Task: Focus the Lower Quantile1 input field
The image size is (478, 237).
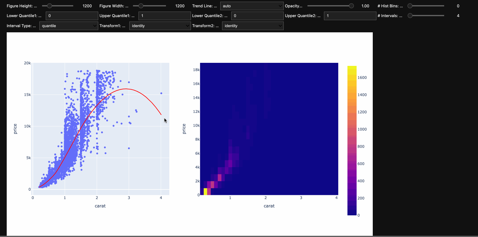Action: (x=72, y=16)
